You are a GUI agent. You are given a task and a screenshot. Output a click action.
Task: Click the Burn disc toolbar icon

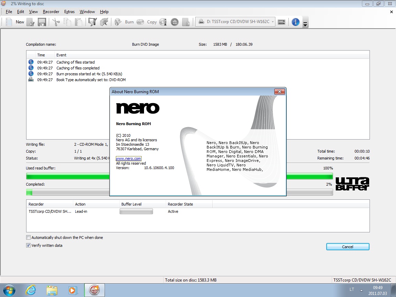click(x=118, y=22)
